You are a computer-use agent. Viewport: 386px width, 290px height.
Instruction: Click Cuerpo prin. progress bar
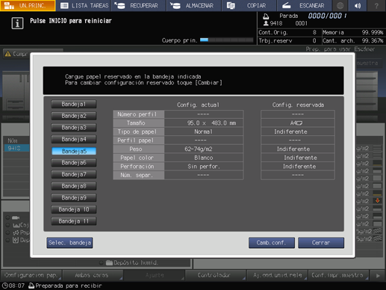[x=226, y=40]
